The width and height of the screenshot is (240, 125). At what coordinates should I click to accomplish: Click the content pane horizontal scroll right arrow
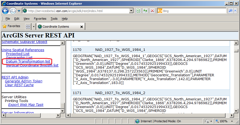click(x=232, y=115)
